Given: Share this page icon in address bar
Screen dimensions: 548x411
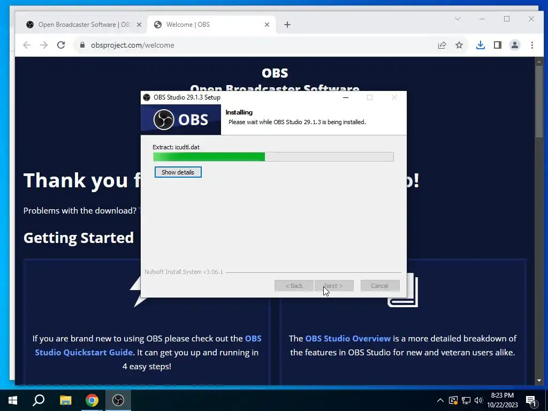Looking at the screenshot, I should click(x=442, y=45).
